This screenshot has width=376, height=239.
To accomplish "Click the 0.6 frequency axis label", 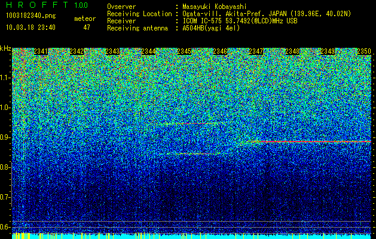I will point(5,227).
